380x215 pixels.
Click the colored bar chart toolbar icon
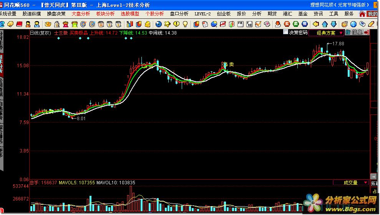pos(130,24)
